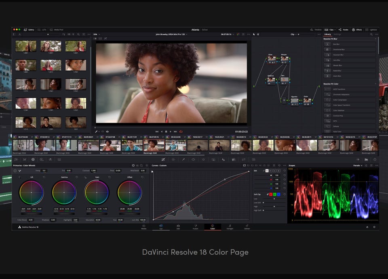Viewport: 388px width, 279px height.
Task: Open the Tracker palette icon
Action: pos(203,159)
